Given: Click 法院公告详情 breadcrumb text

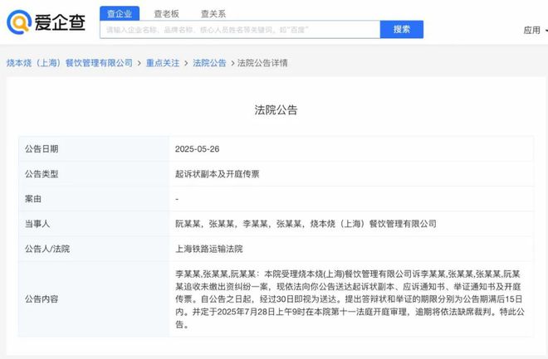Looking at the screenshot, I should click(x=262, y=63).
